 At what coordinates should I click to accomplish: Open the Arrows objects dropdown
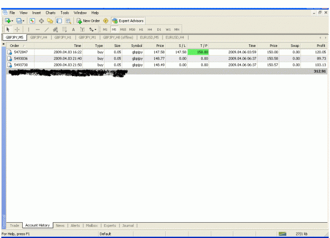[92, 30]
